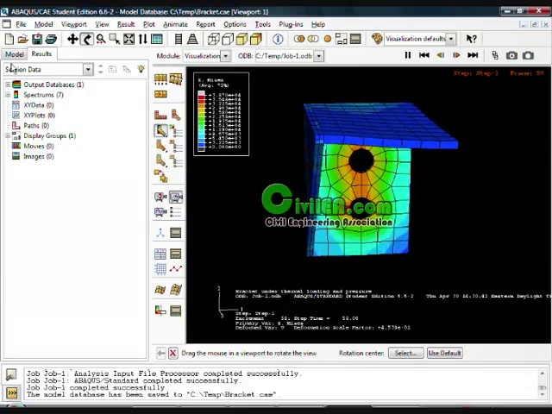Switch to the Model tab

[x=15, y=53]
